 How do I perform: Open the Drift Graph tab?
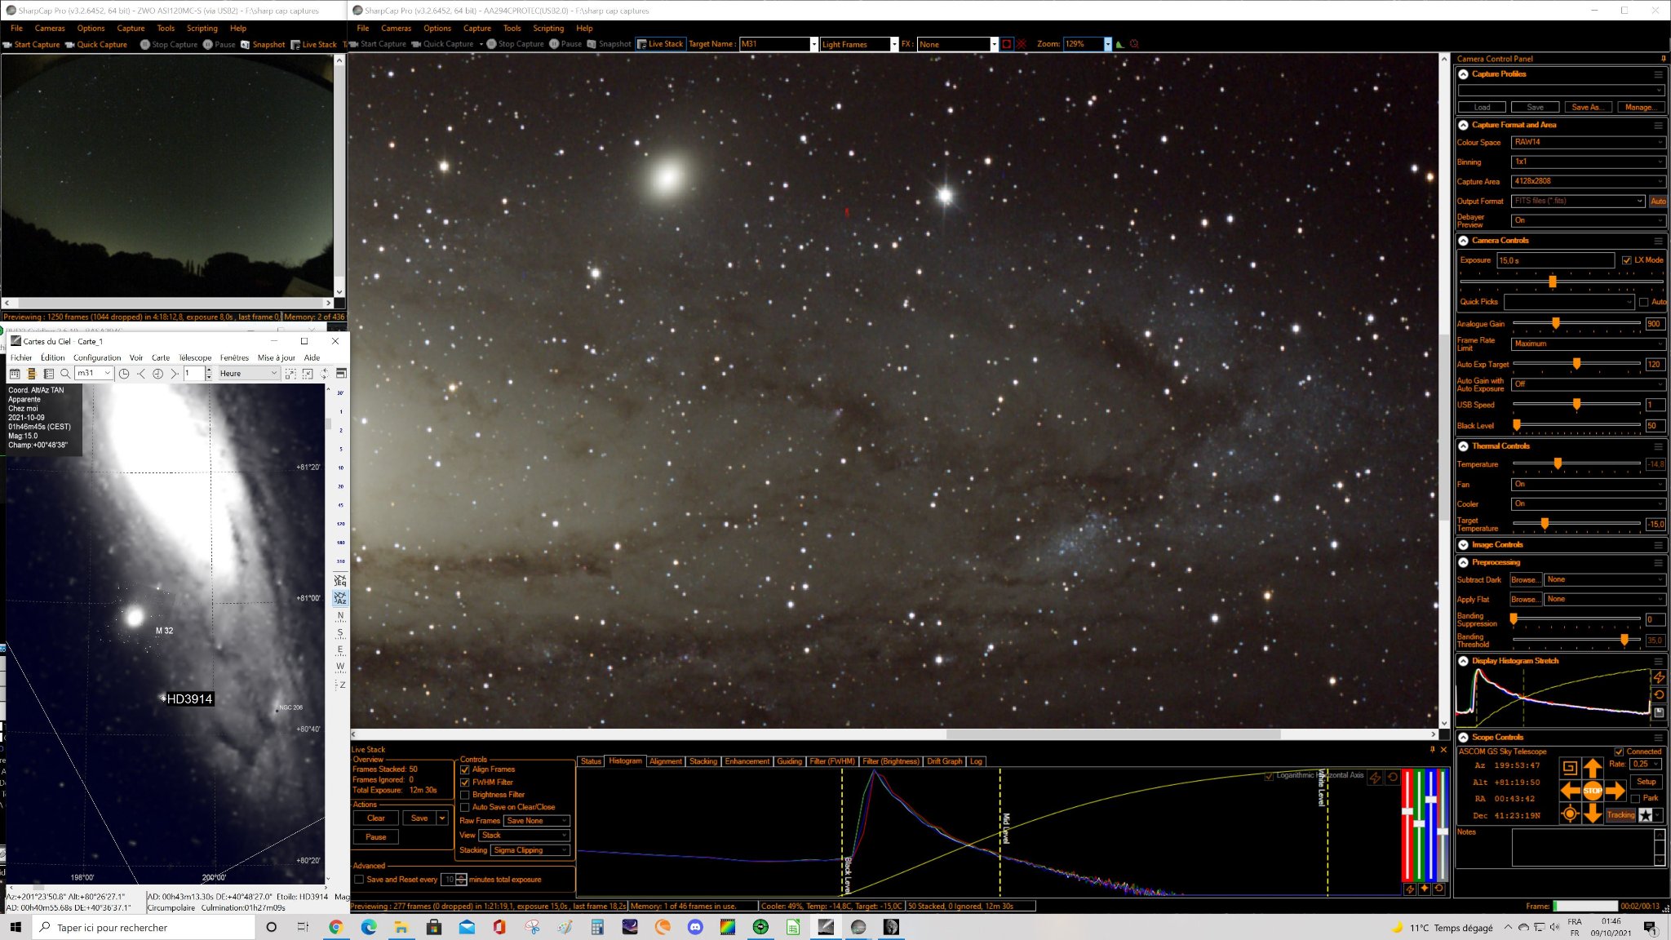click(x=944, y=761)
